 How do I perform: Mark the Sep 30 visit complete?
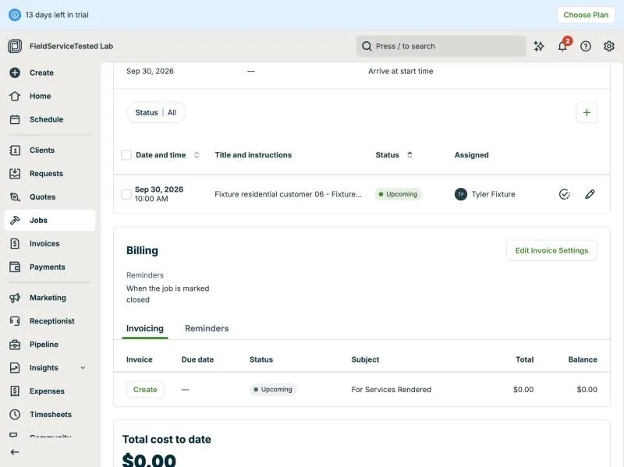point(564,194)
